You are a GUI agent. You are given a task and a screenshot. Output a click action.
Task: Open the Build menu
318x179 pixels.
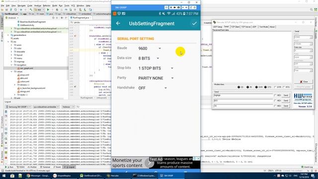click(55, 5)
